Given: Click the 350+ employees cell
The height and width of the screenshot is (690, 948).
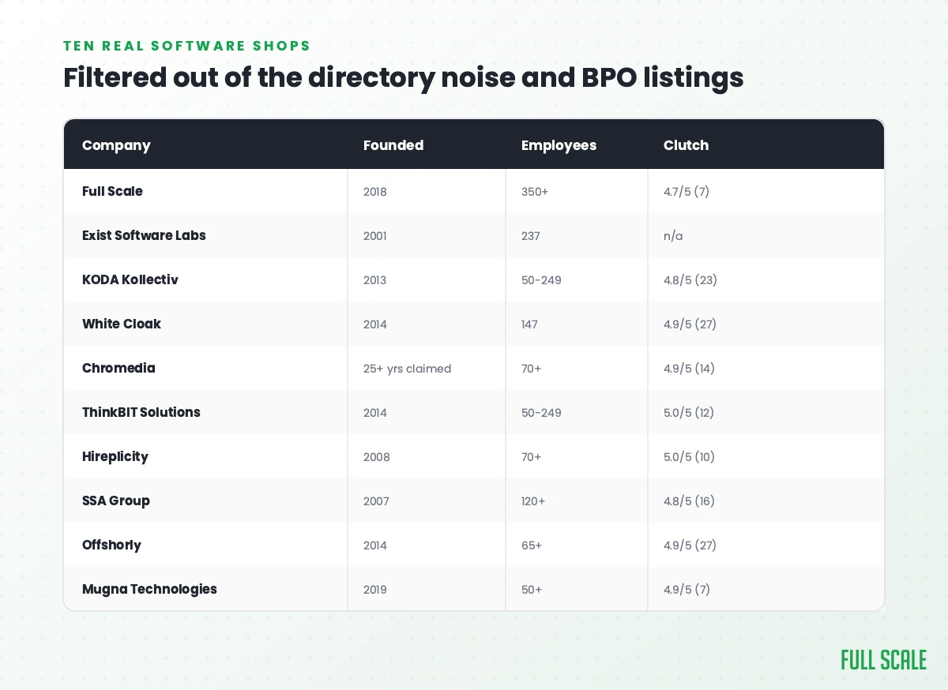Looking at the screenshot, I should (535, 191).
